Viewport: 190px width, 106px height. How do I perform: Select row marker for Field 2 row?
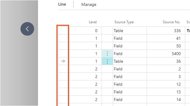[x=63, y=69]
